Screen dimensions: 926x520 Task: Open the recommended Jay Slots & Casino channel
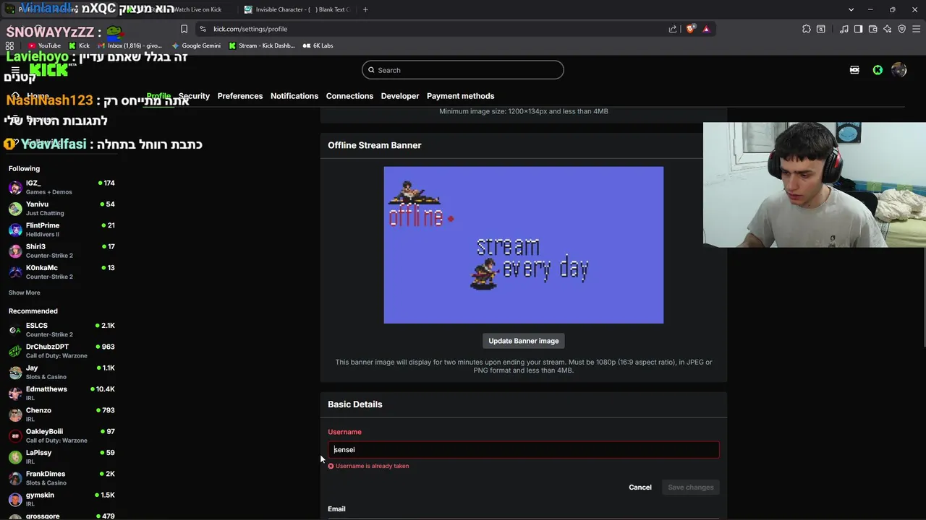(x=61, y=372)
